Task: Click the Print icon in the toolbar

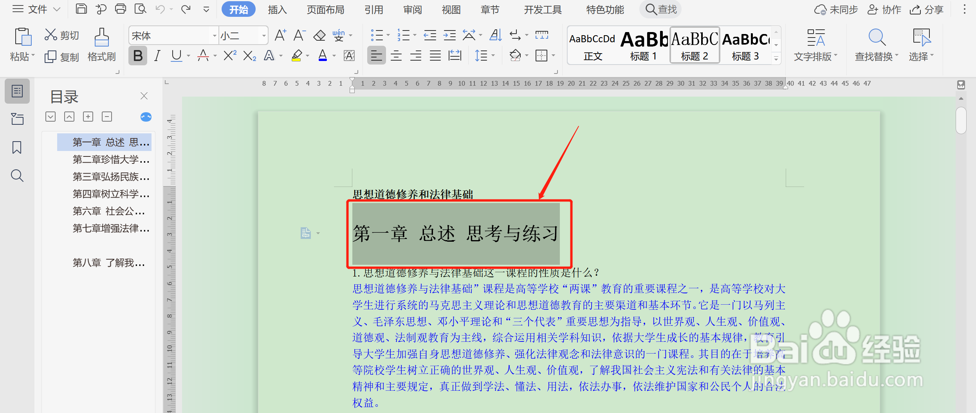Action: point(120,9)
